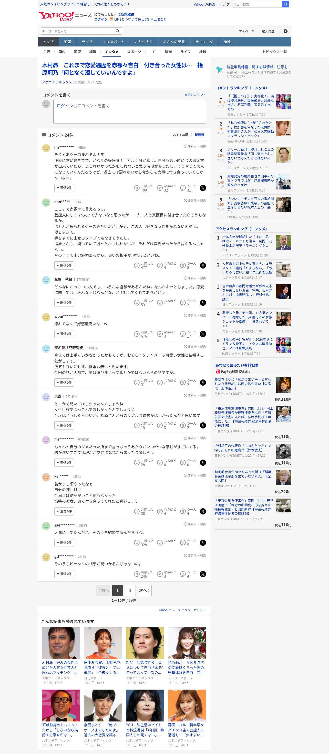Click the blue web search magnifier button

pos(285,4)
